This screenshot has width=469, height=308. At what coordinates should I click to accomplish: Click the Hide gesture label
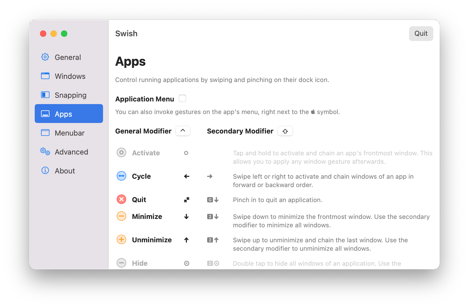[x=140, y=263]
